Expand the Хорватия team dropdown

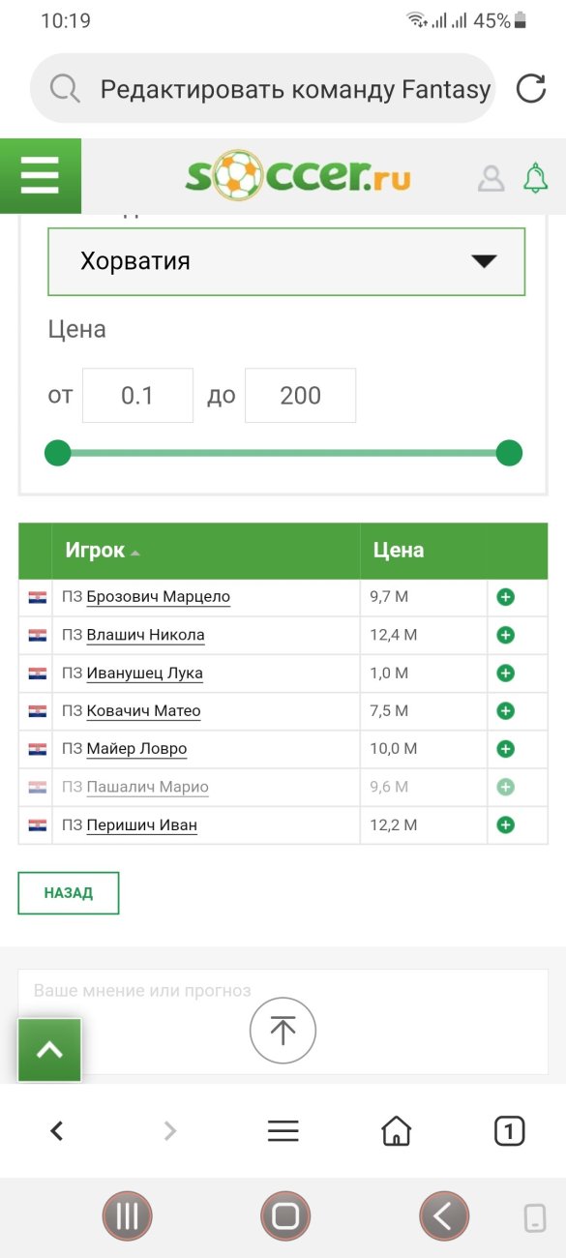[x=286, y=261]
